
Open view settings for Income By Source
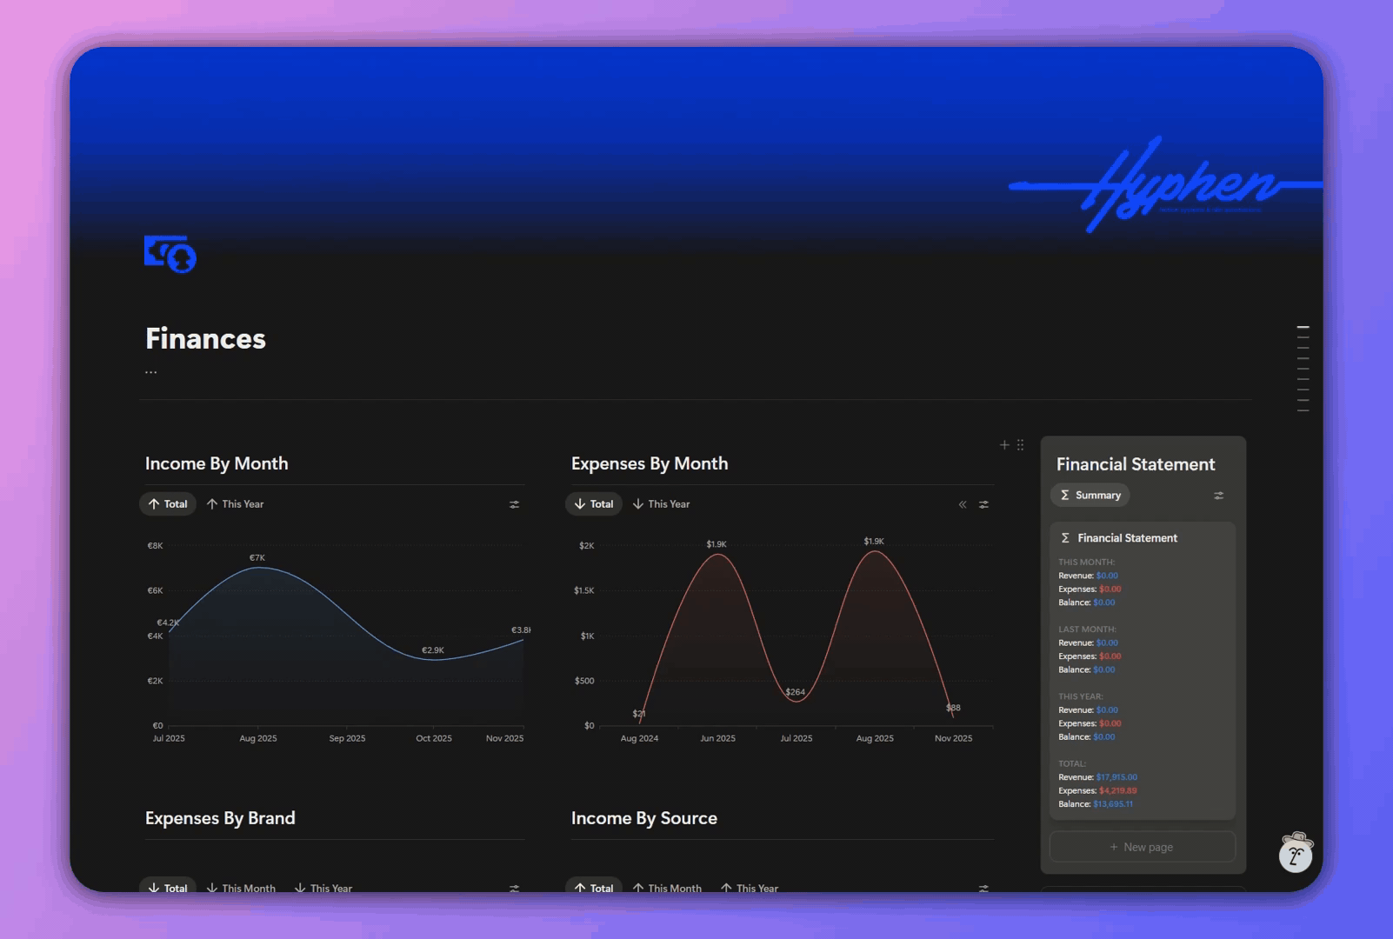click(983, 888)
